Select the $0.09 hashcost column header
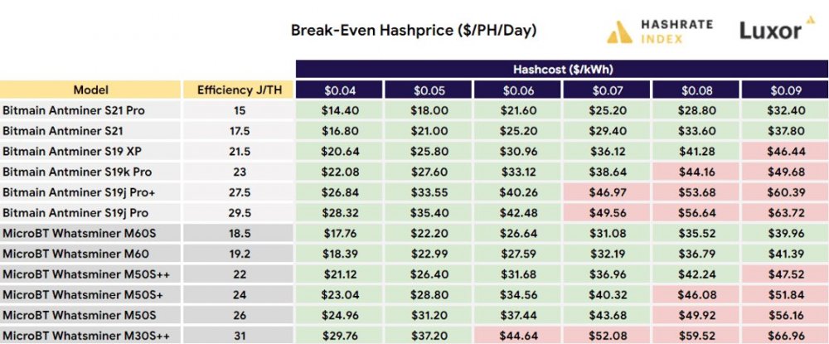The height and width of the screenshot is (344, 829). (x=784, y=90)
